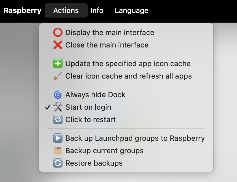Click the red X icon beside Close interface
Screen dimensions: 237x182
point(58,45)
